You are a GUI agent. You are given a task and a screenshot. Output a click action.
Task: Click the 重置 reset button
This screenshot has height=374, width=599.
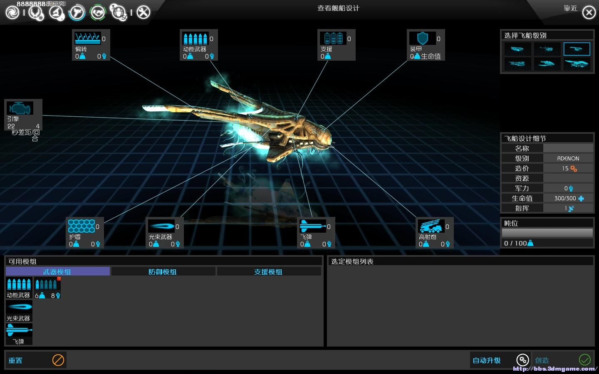36,360
